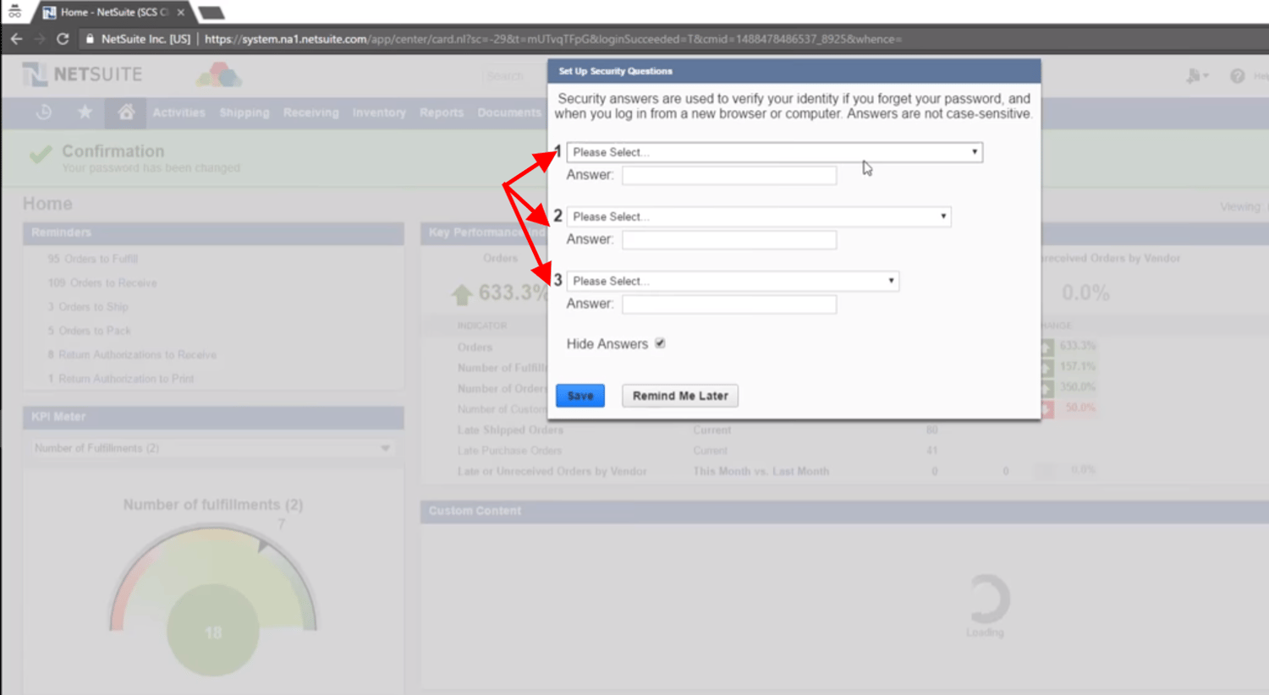The image size is (1269, 695).
Task: Expand the KPI Meter fulfillments dropdown
Action: [211, 448]
